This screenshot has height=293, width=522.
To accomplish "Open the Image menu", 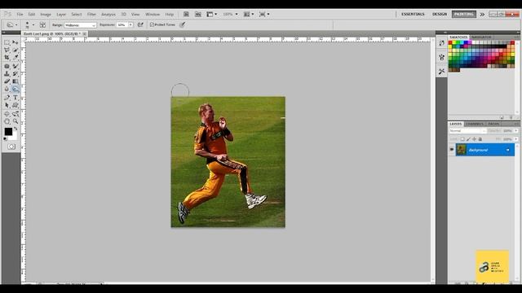I will (x=46, y=15).
